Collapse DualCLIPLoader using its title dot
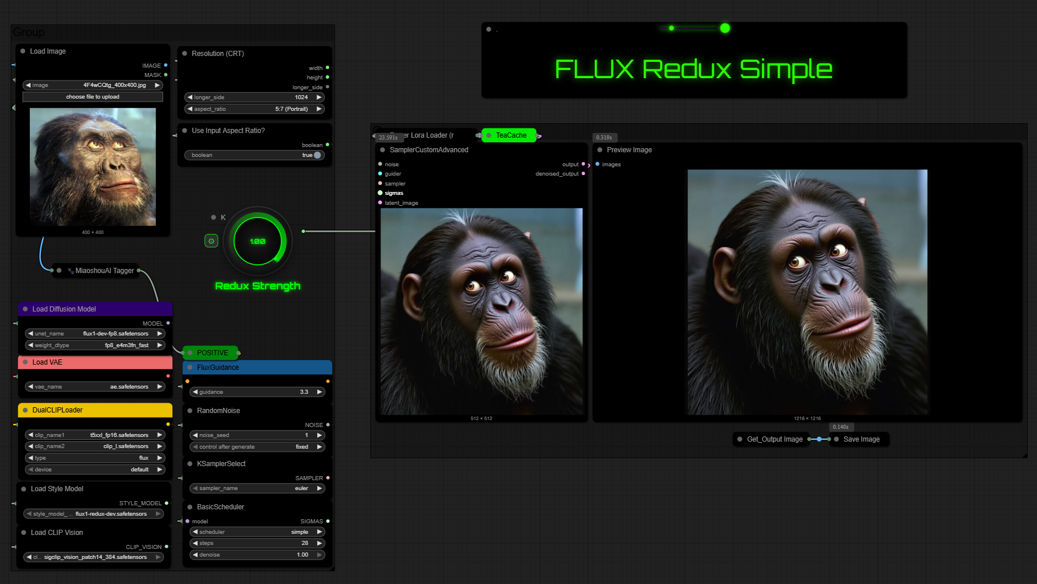The height and width of the screenshot is (584, 1037). tap(25, 410)
